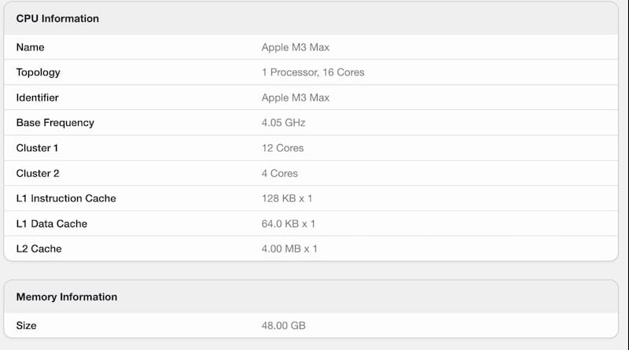This screenshot has width=629, height=350.
Task: Select the 4.00 MB x 1 L2 value
Action: 289,249
